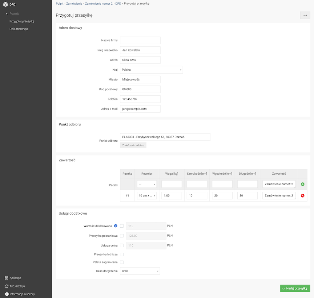Go back via Powrót in sidebar
The height and width of the screenshot is (298, 314).
coord(14,13)
